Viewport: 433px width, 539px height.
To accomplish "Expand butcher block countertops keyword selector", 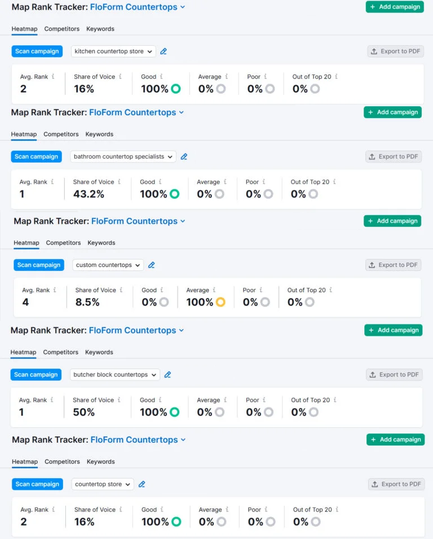I will [116, 375].
